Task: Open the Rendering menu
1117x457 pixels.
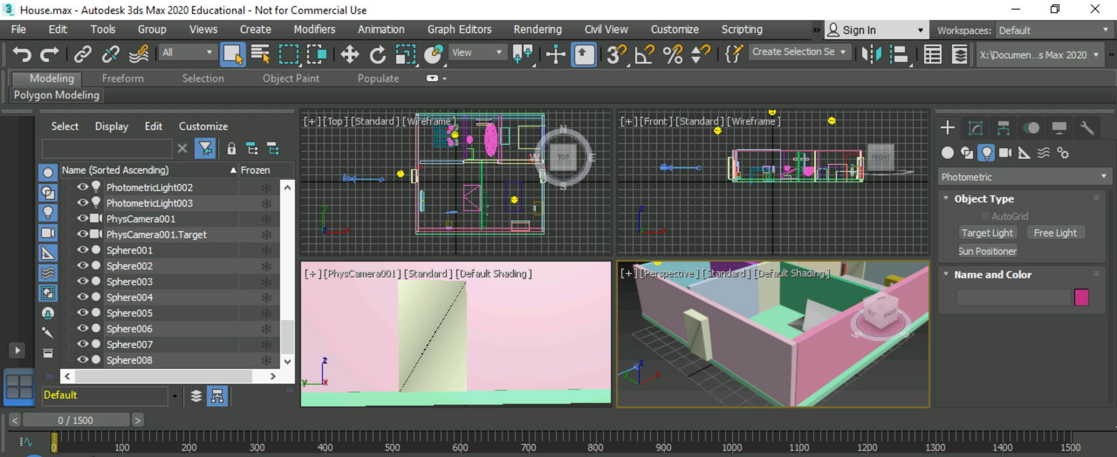Action: point(537,30)
